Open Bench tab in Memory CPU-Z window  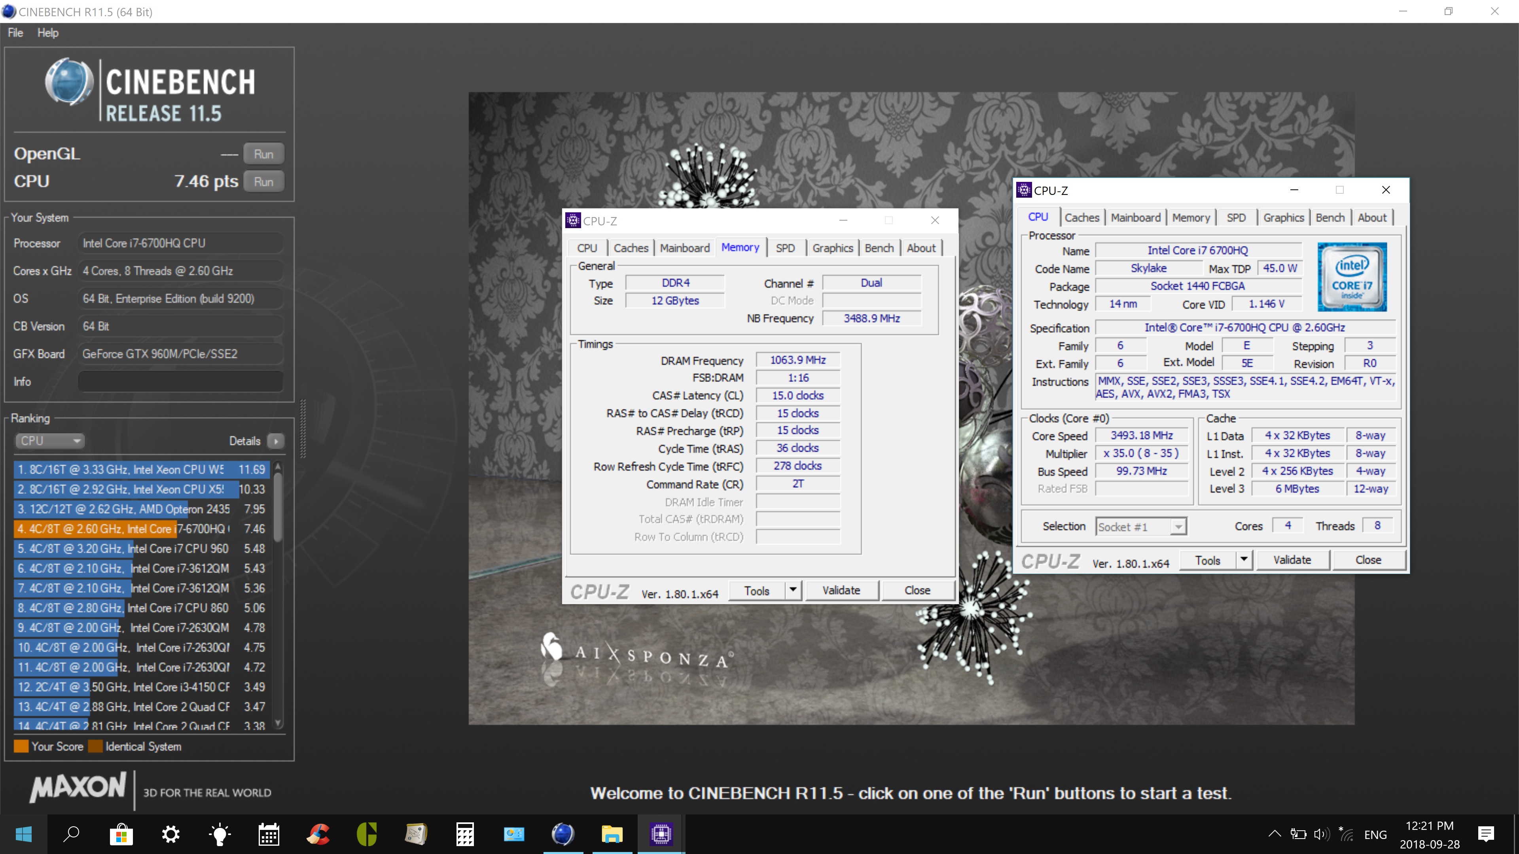point(879,248)
